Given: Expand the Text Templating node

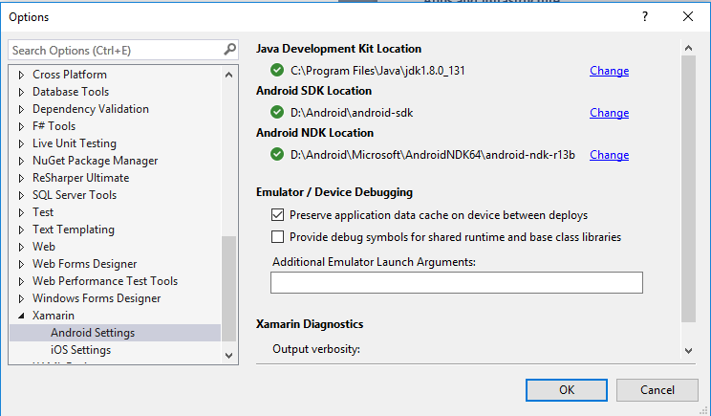Looking at the screenshot, I should pyautogui.click(x=21, y=230).
